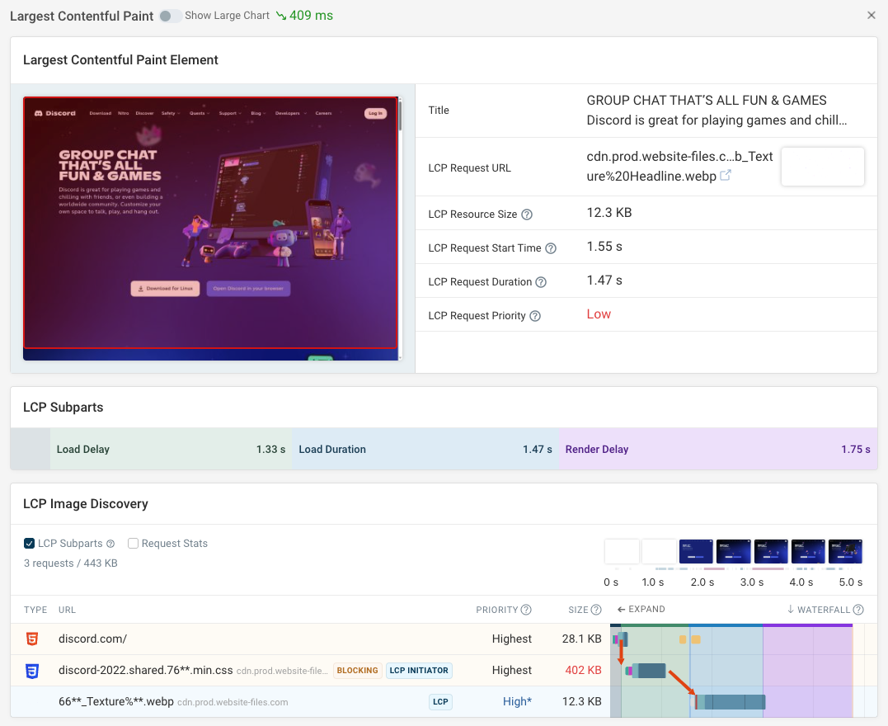Screen dimensions: 888x726
Task: Click LCP Request Duration help icon
Action: (x=541, y=282)
